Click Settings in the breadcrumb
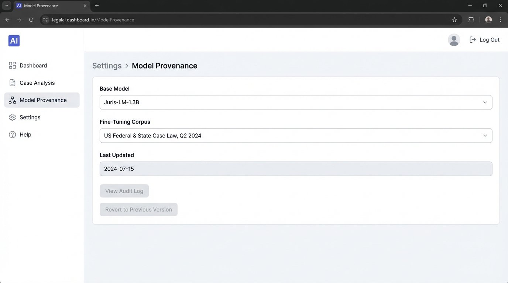Image resolution: width=508 pixels, height=283 pixels. (107, 66)
